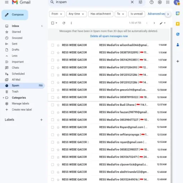Click the in:spam search field
Image resolution: width=183 pixels, height=183 pixels.
coord(92,2)
